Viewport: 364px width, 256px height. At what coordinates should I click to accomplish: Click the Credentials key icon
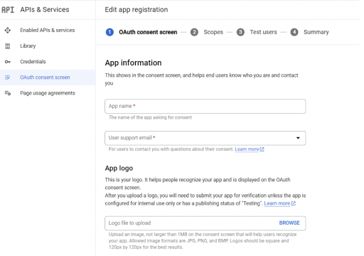(x=8, y=62)
